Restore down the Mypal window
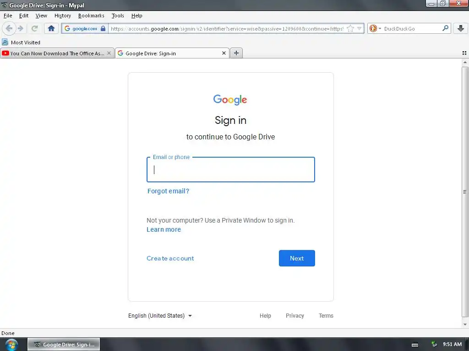 443,4
